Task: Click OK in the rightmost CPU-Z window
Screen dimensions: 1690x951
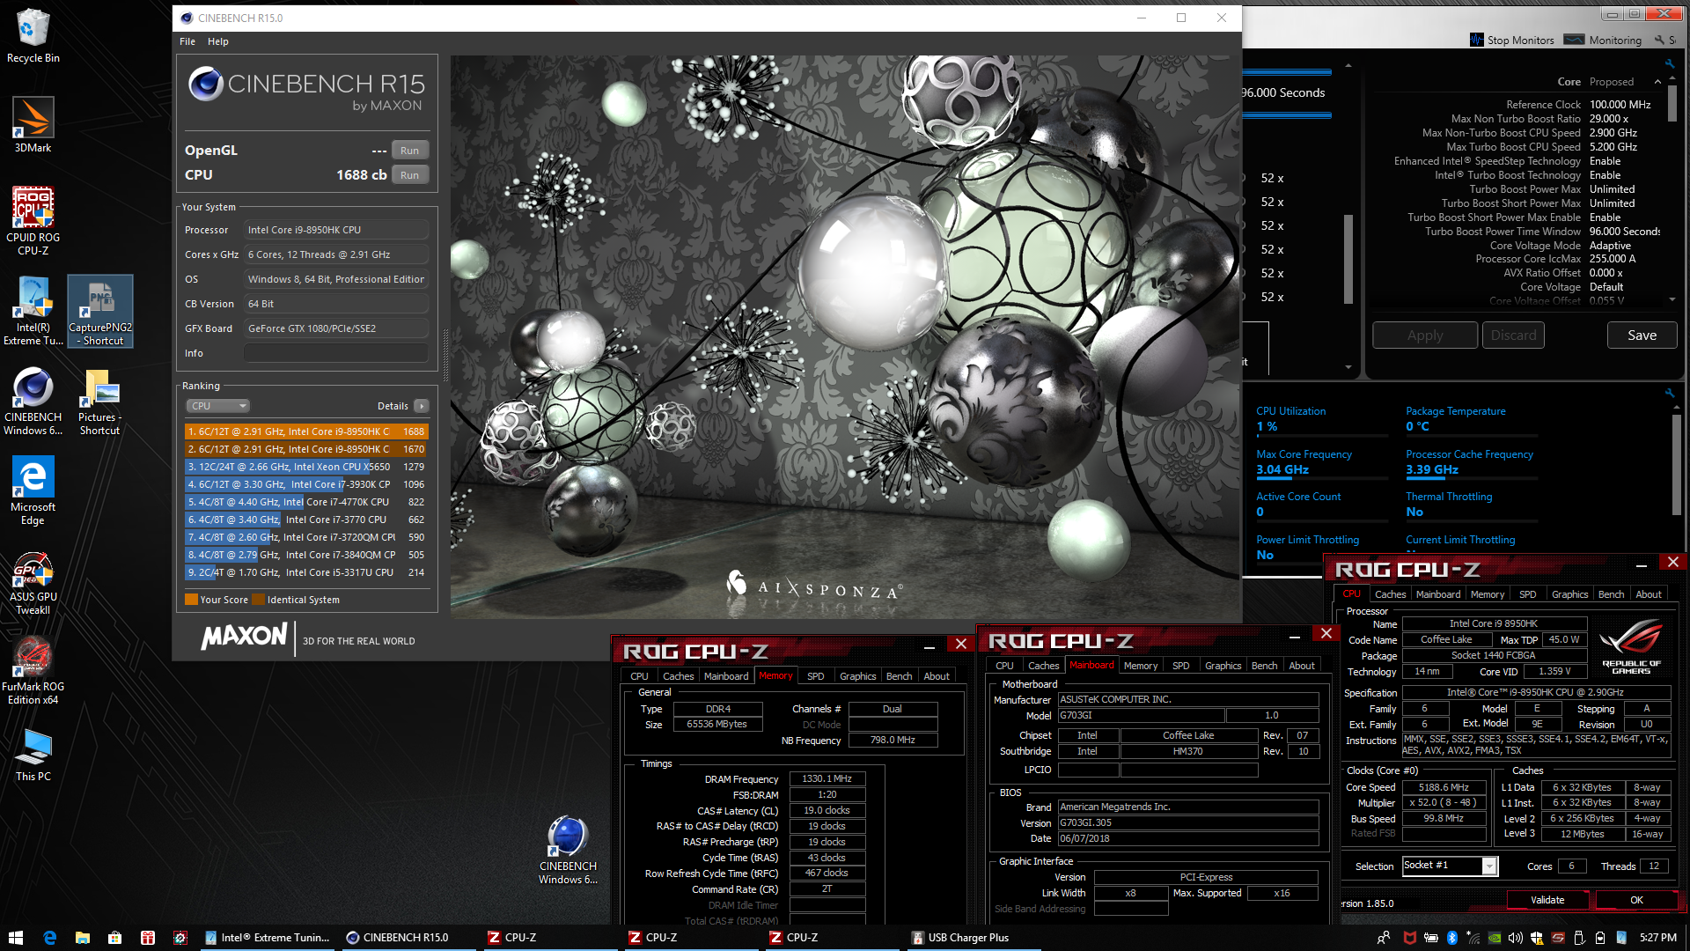Action: pyautogui.click(x=1636, y=900)
